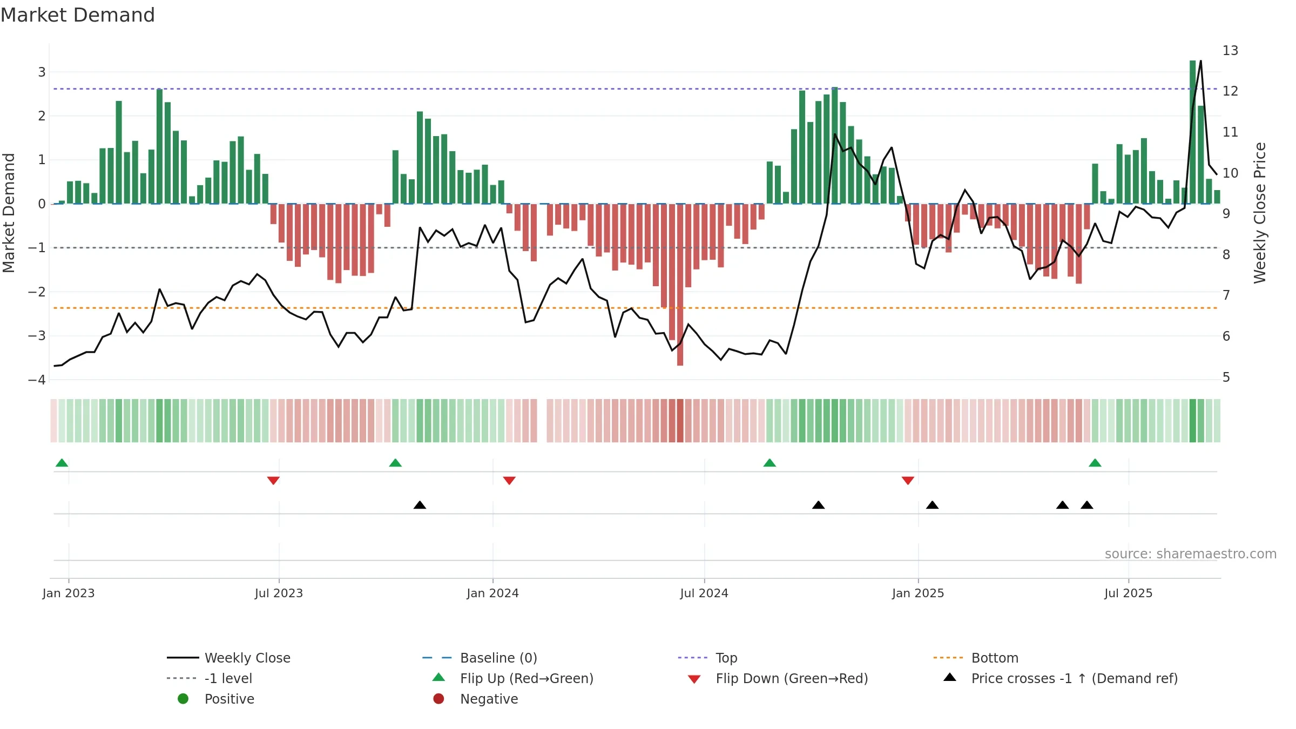Click the Jan 2024 x-axis label
The height and width of the screenshot is (729, 1296).
[492, 593]
